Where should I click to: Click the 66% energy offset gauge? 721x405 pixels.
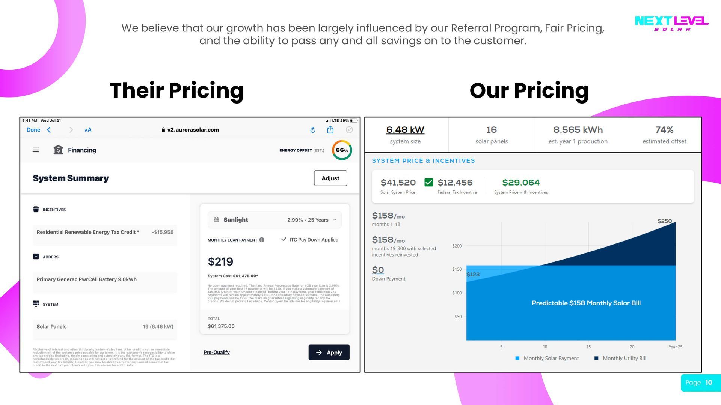coord(342,150)
